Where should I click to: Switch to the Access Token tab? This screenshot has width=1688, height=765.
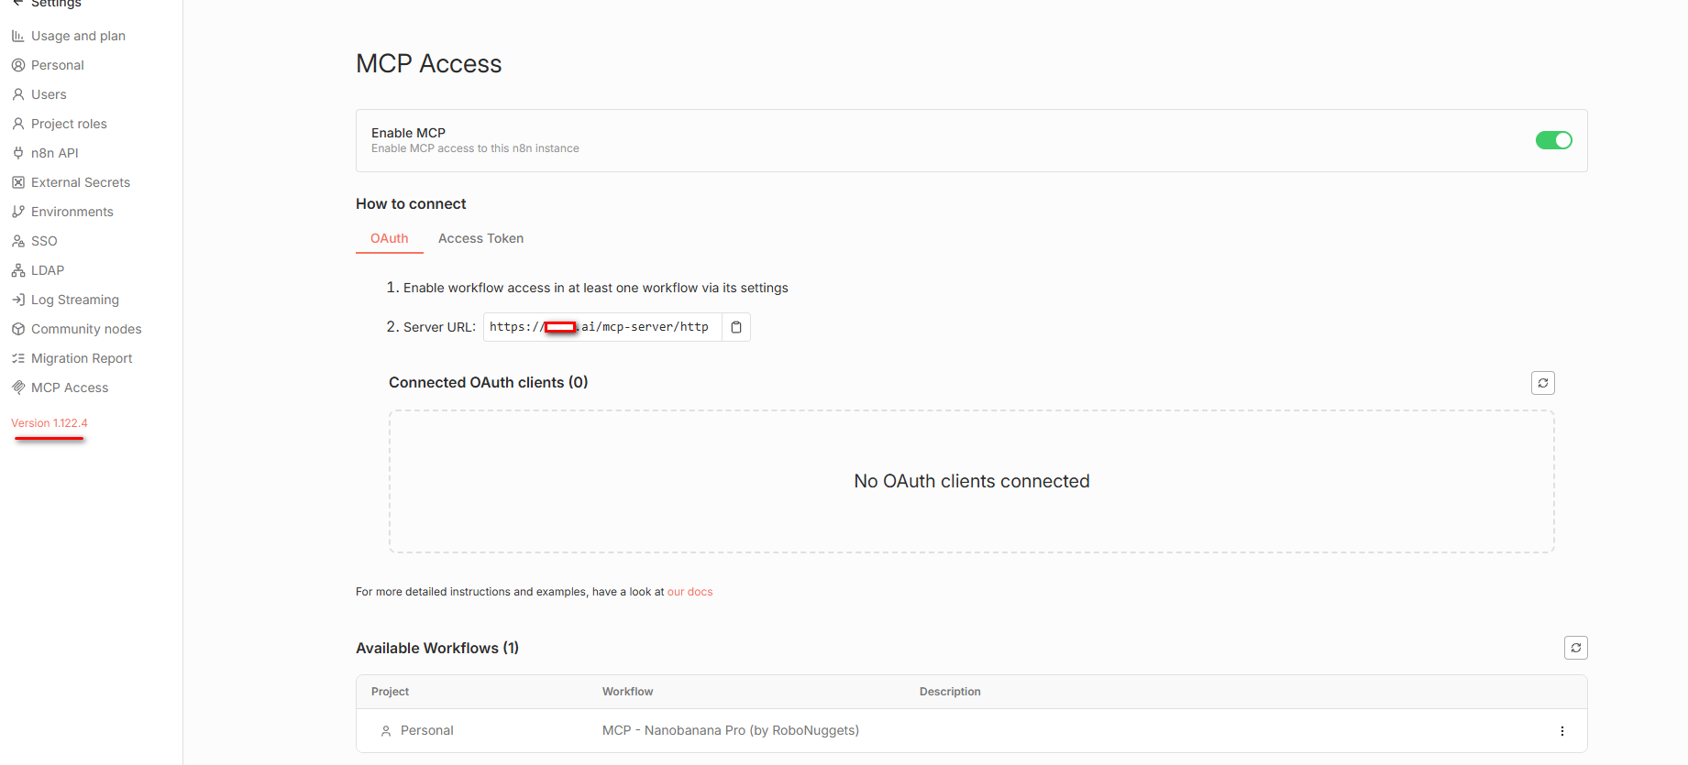pyautogui.click(x=480, y=238)
